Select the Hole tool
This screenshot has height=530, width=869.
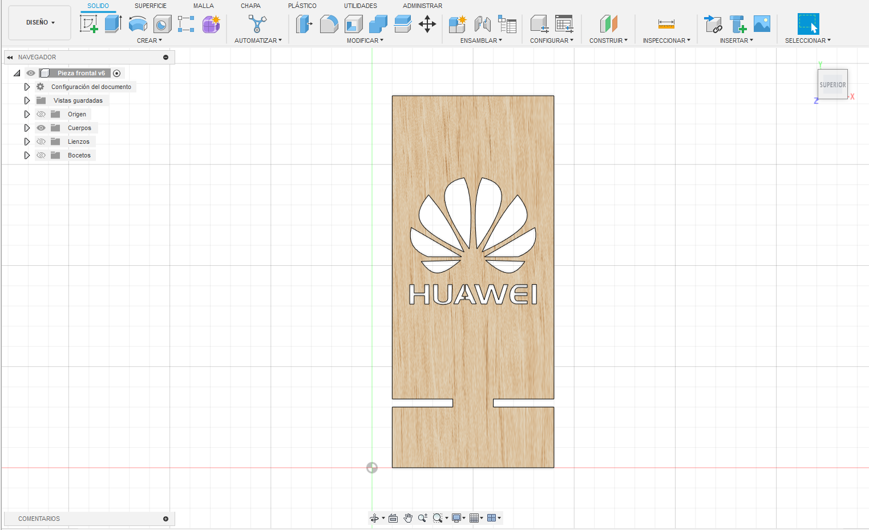[162, 24]
